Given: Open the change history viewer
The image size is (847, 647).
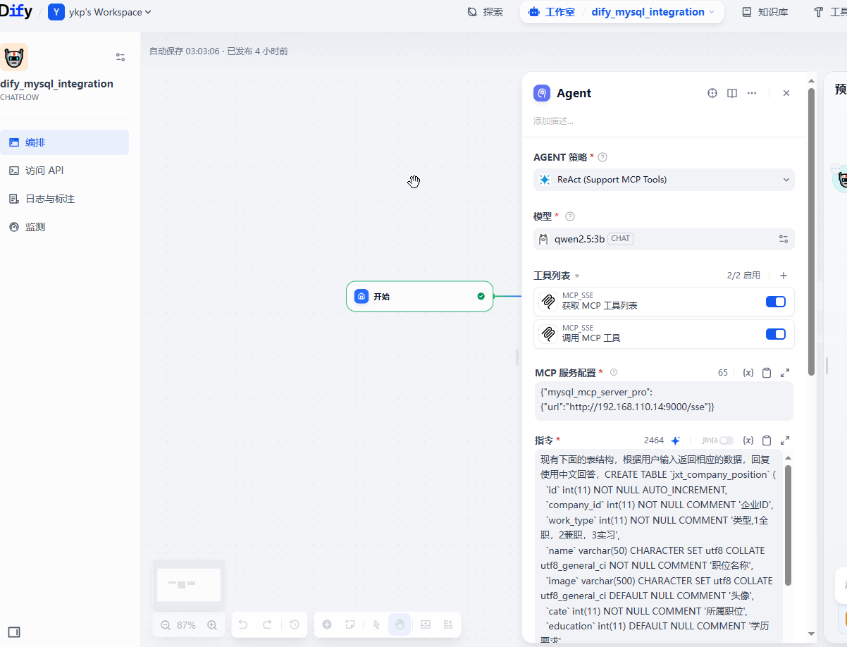Looking at the screenshot, I should click(294, 624).
